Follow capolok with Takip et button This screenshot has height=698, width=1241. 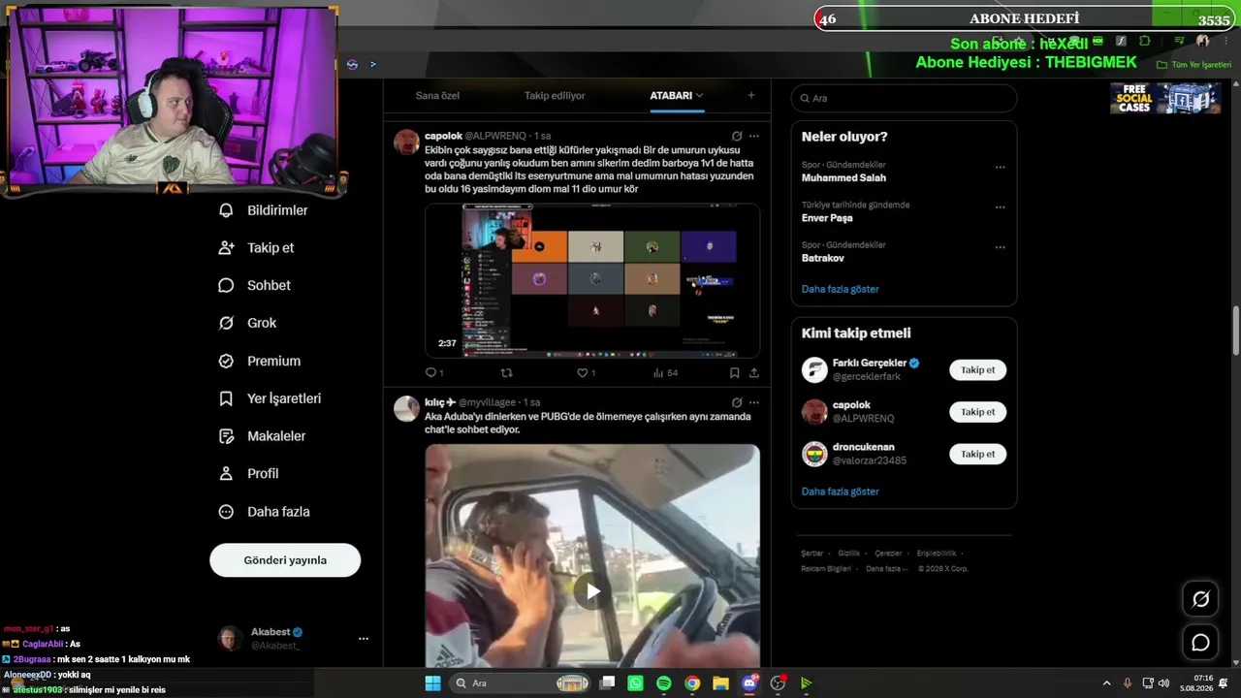977,412
